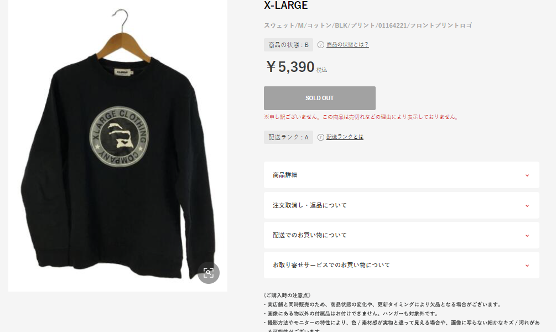Click the product description subtitle text
This screenshot has width=556, height=332.
tap(368, 25)
